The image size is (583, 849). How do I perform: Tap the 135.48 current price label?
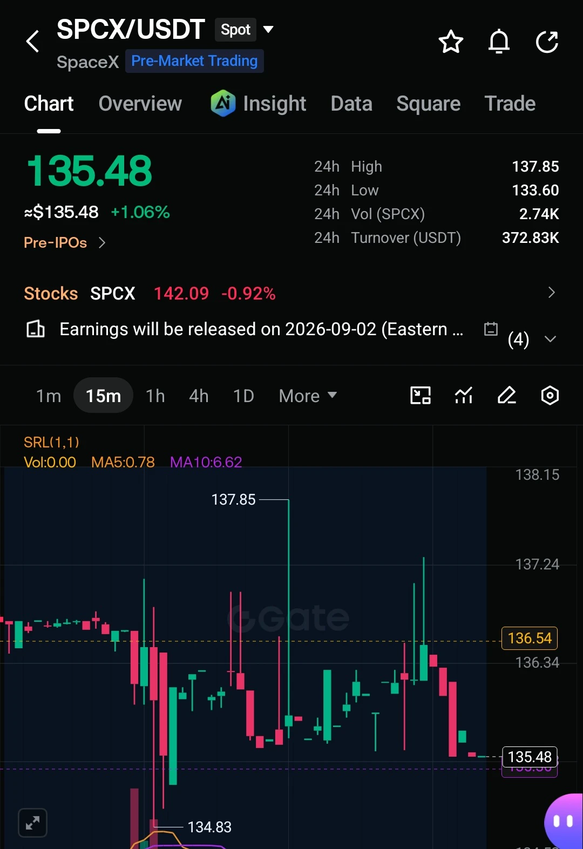pyautogui.click(x=530, y=757)
